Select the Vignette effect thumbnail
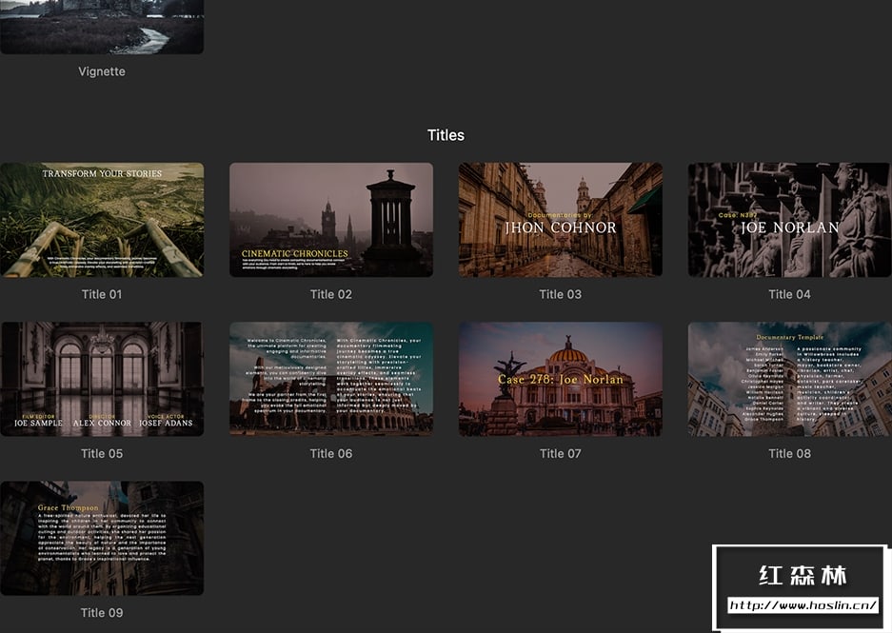This screenshot has width=892, height=633. 102,27
